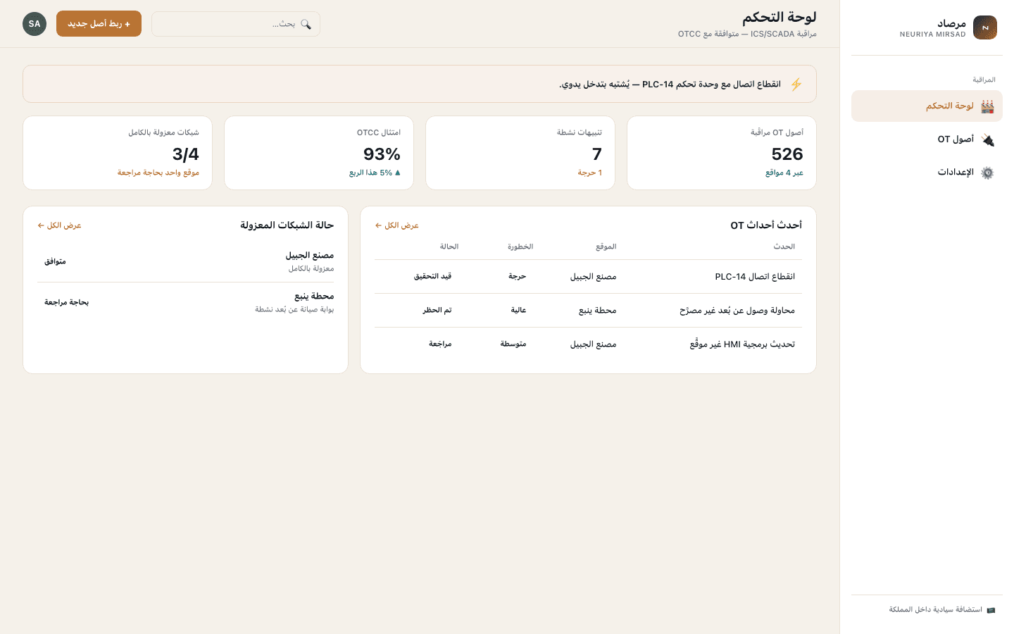
Task: Open the SA user avatar
Action: coord(35,24)
